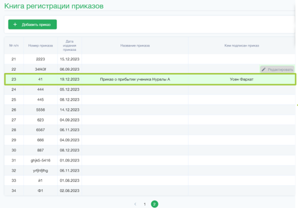
Task: Click the Кем подписан приказ header
Action: (x=242, y=46)
